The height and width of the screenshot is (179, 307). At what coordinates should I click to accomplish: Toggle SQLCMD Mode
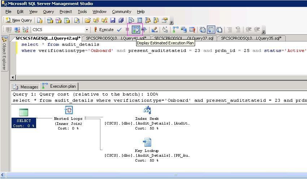pyautogui.click(x=192, y=30)
